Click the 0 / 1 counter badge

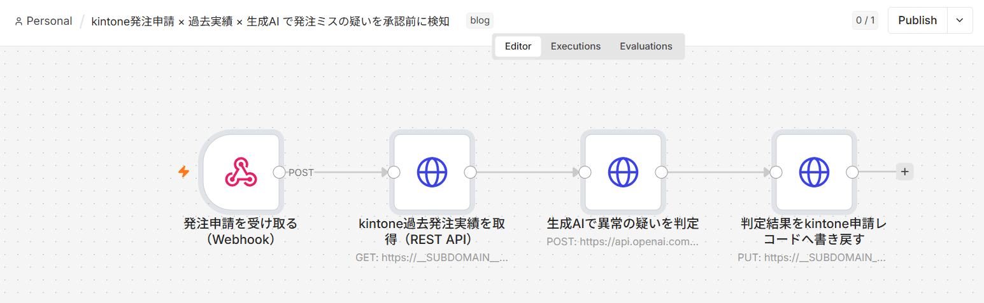[x=866, y=20]
